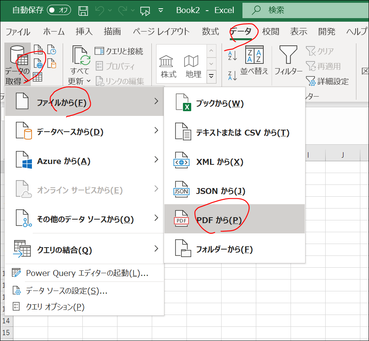
Task: Open the ファイル tab
Action: point(18,32)
